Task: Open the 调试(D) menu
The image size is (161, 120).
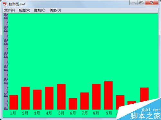Action: click(55, 11)
